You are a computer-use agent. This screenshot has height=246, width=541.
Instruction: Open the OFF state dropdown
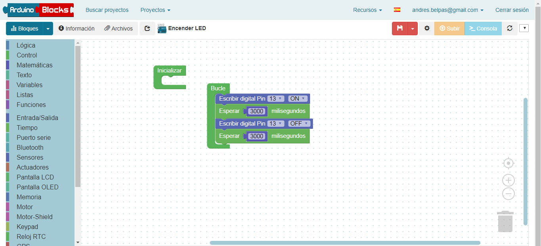pos(299,124)
